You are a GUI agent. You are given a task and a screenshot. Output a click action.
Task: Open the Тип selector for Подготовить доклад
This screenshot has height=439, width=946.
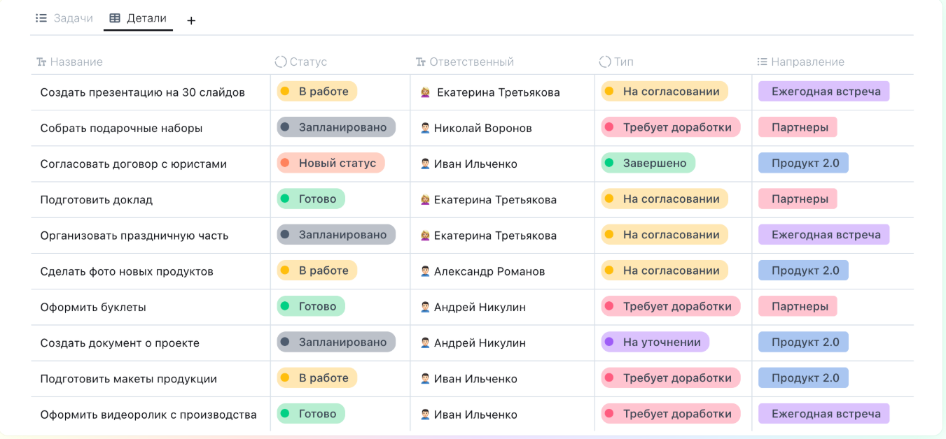pyautogui.click(x=663, y=199)
